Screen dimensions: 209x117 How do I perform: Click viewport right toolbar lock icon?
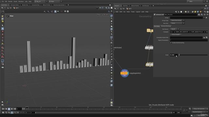(x=112, y=21)
